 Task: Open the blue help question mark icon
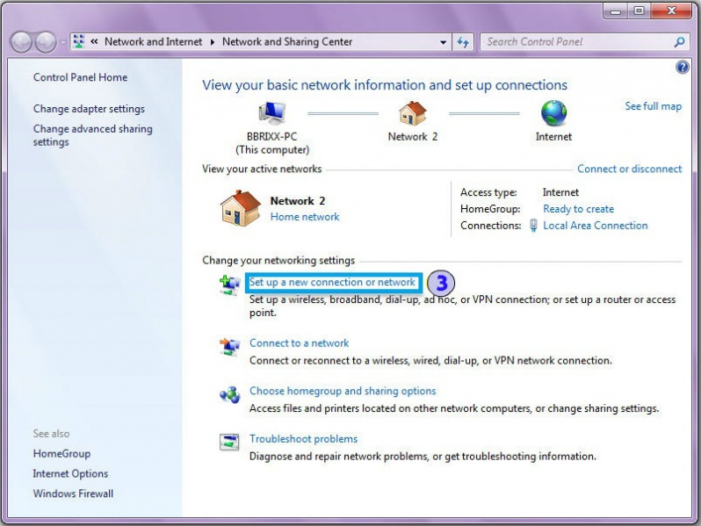(x=683, y=68)
